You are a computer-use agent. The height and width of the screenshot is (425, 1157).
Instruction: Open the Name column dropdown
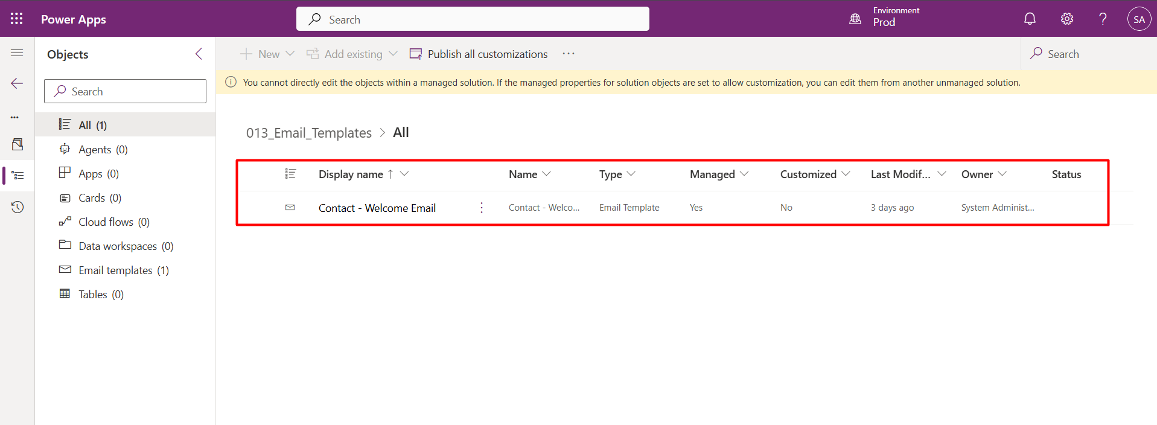pos(546,174)
